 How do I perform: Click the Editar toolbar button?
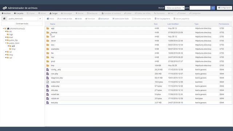tap(128, 13)
